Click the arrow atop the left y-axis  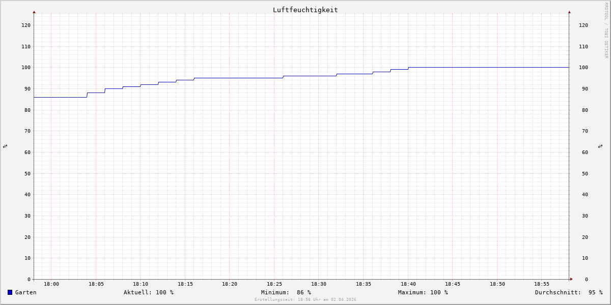coord(34,12)
